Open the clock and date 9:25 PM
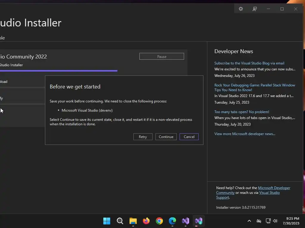 click(x=291, y=221)
